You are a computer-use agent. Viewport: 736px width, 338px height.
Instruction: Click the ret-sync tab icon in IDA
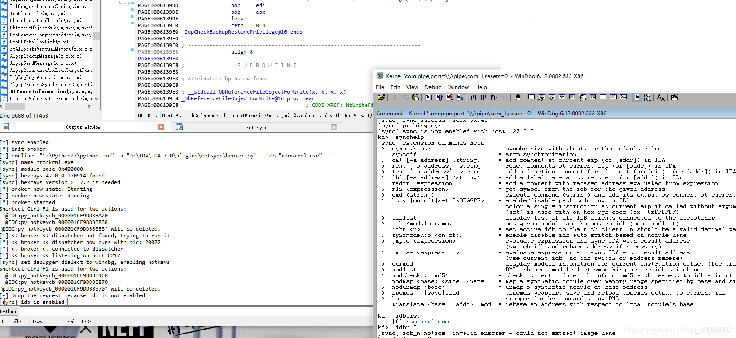179,127
